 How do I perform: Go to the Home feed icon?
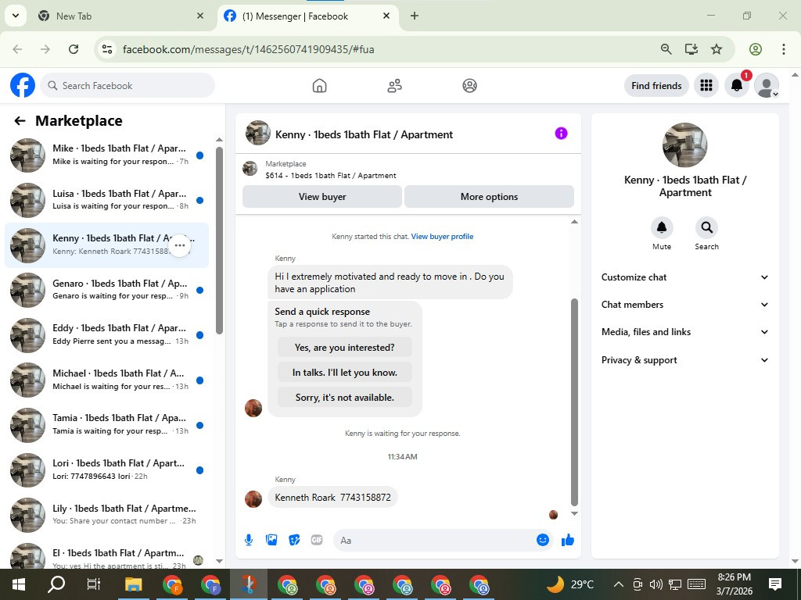pos(319,85)
